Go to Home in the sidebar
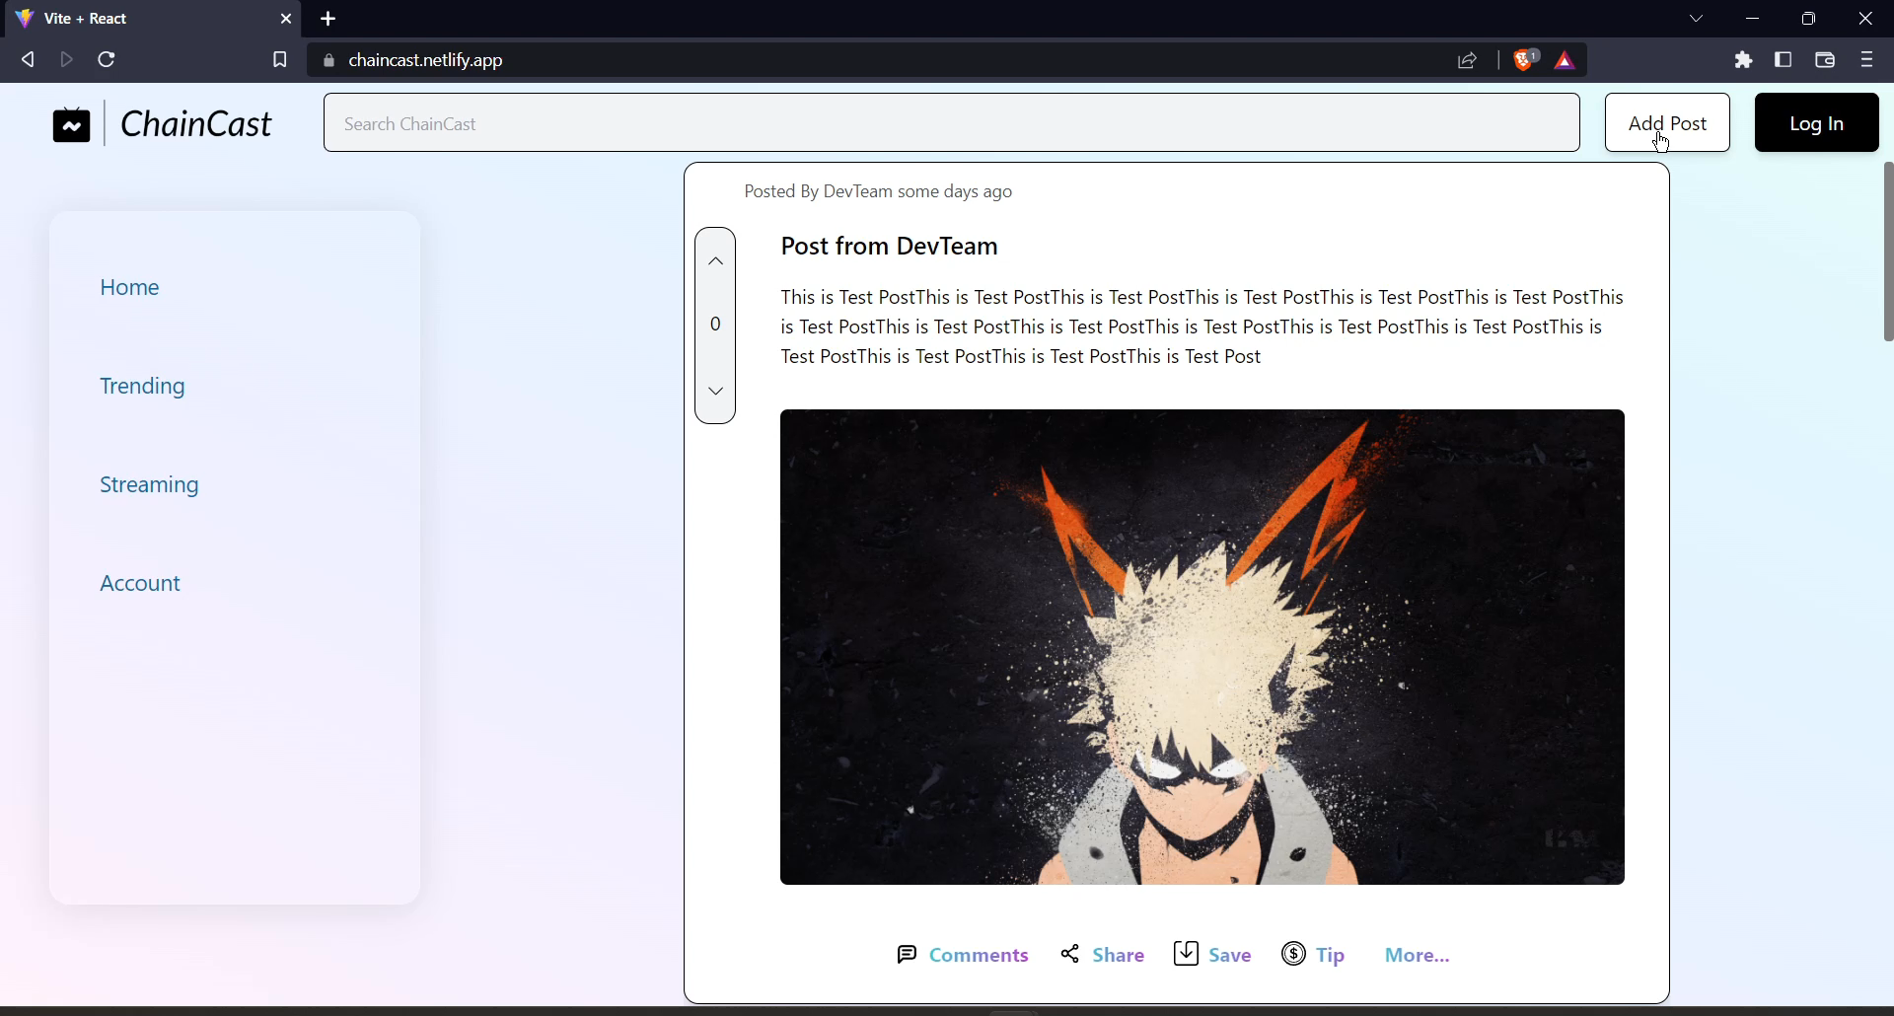 pos(129,287)
